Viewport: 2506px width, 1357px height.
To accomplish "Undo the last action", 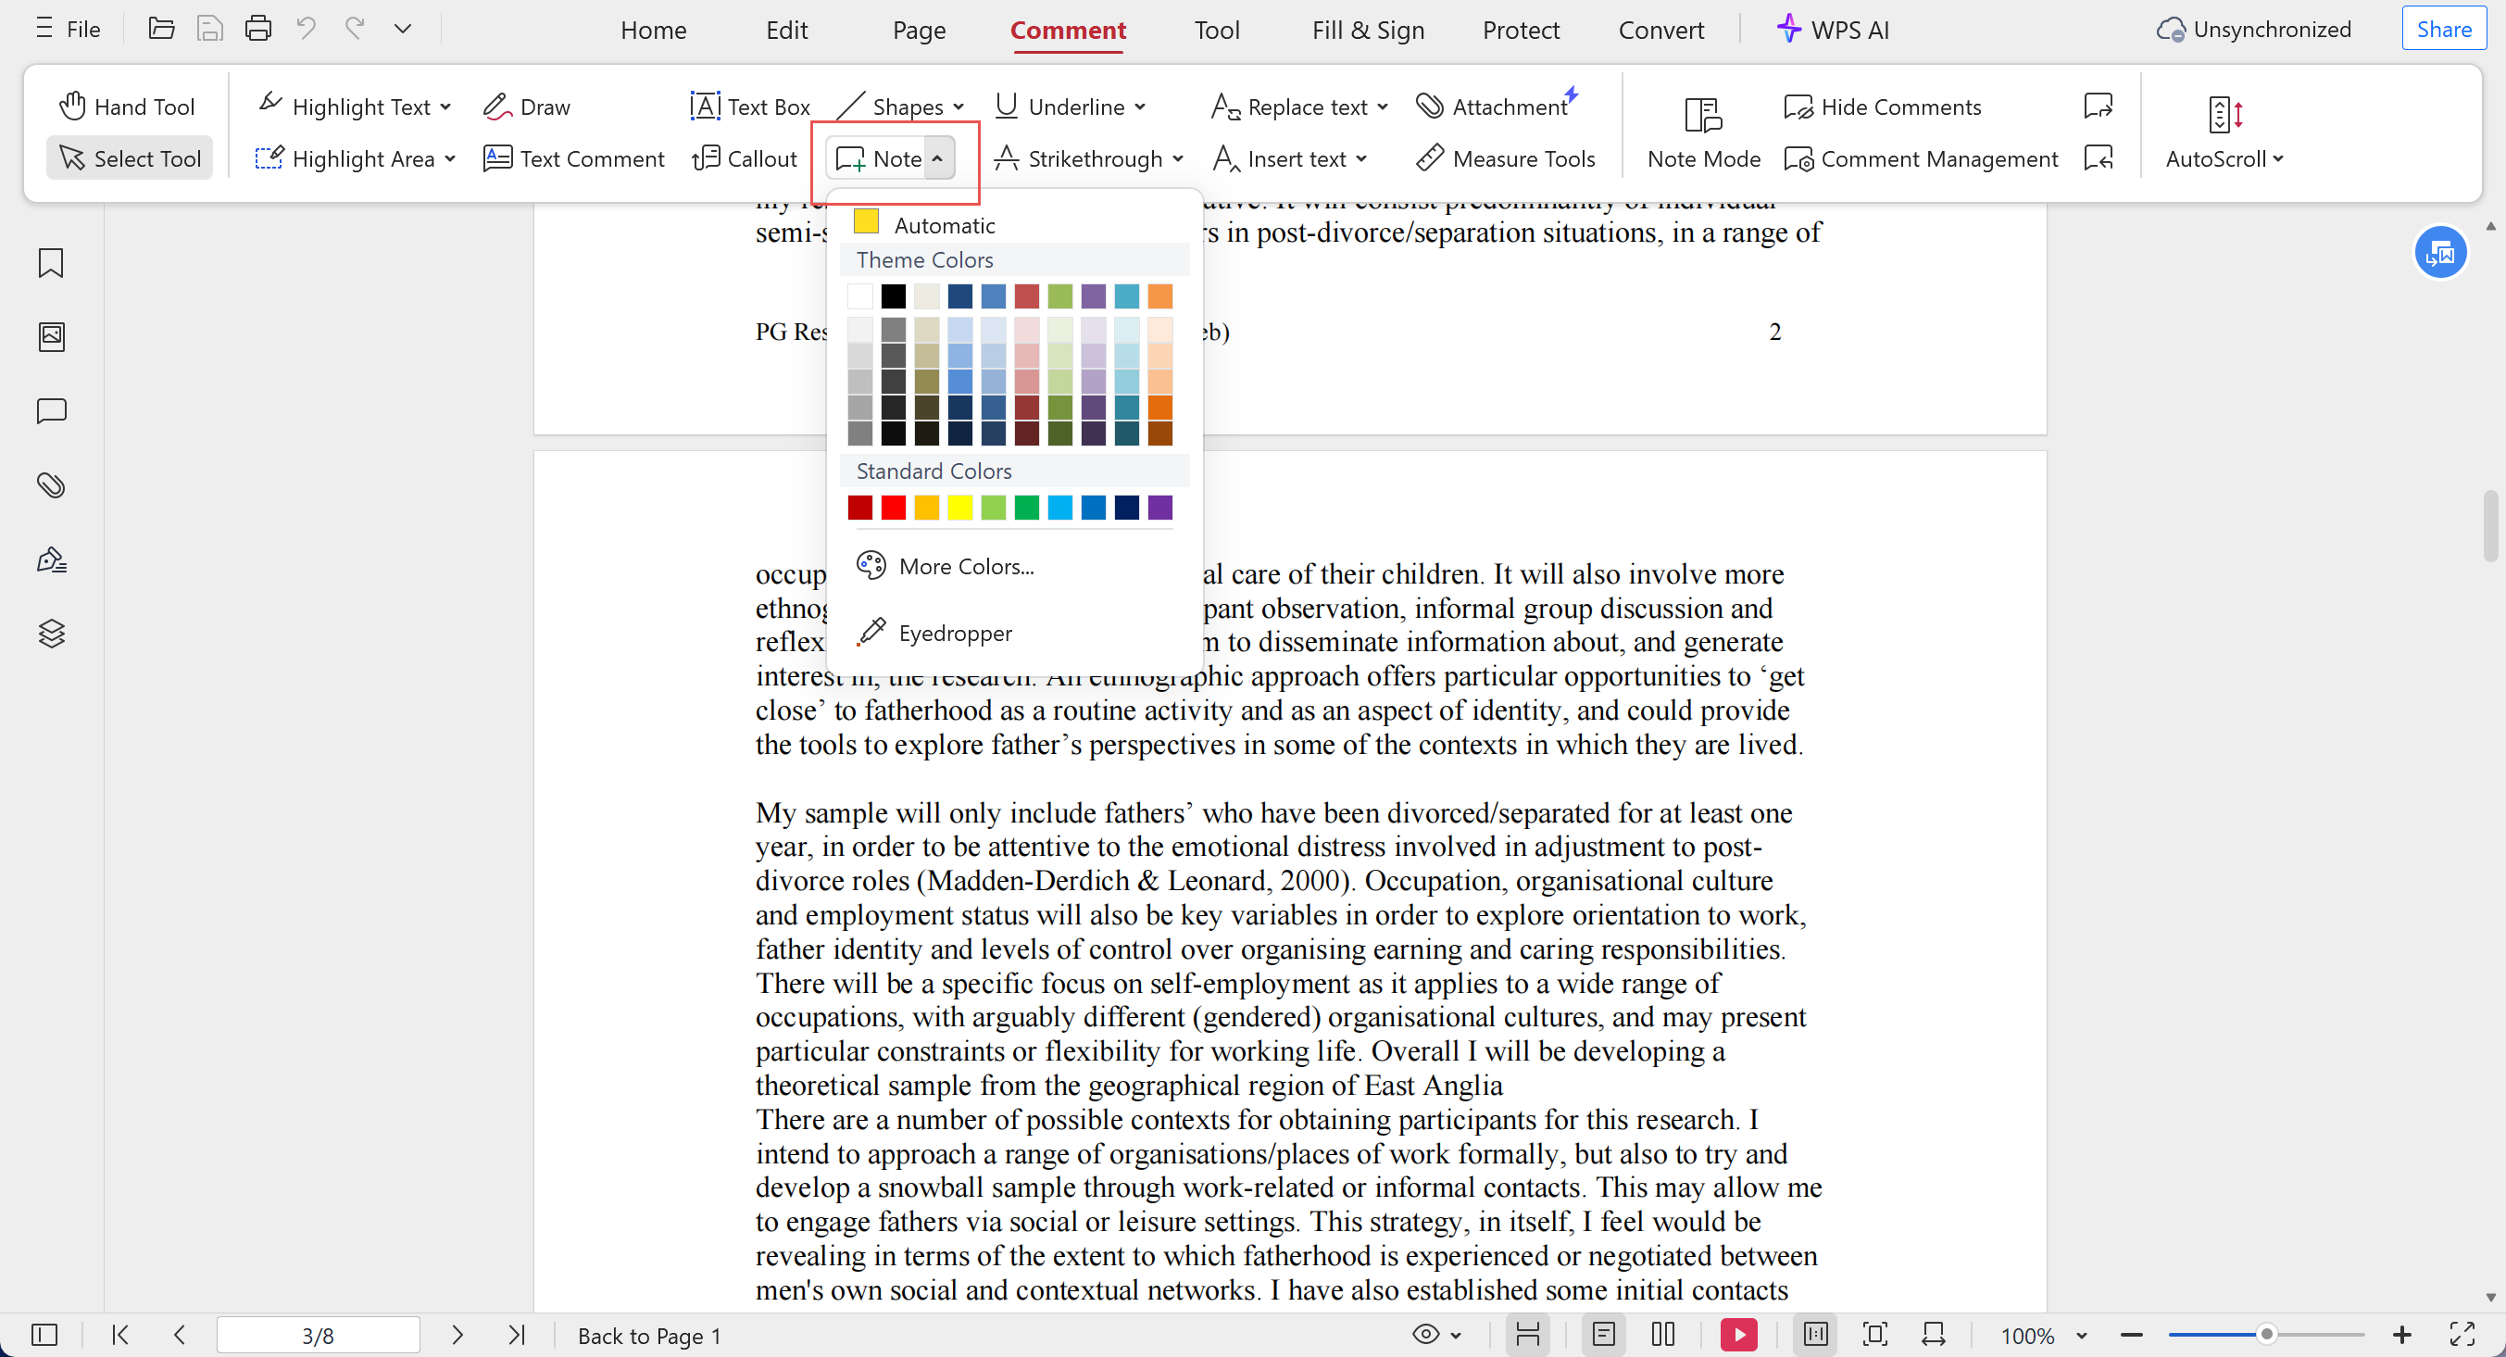I will [306, 28].
